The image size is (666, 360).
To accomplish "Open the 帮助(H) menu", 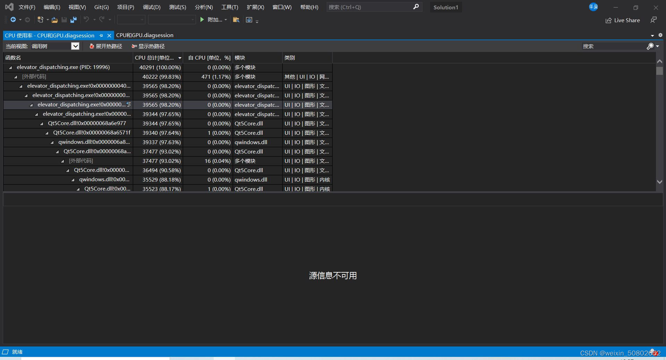I will (x=309, y=7).
